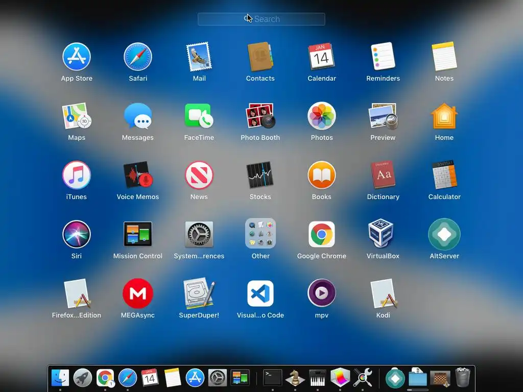Open Contacts app
Image resolution: width=523 pixels, height=392 pixels.
tap(260, 57)
